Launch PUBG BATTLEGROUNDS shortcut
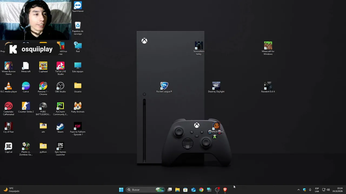This screenshot has height=194, width=346. pyautogui.click(x=43, y=109)
